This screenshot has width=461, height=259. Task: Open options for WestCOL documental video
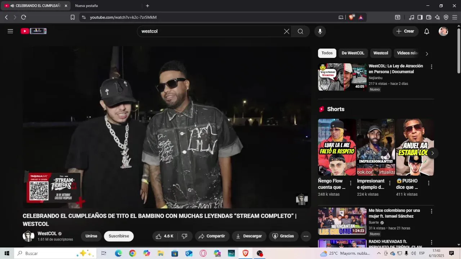point(431,67)
